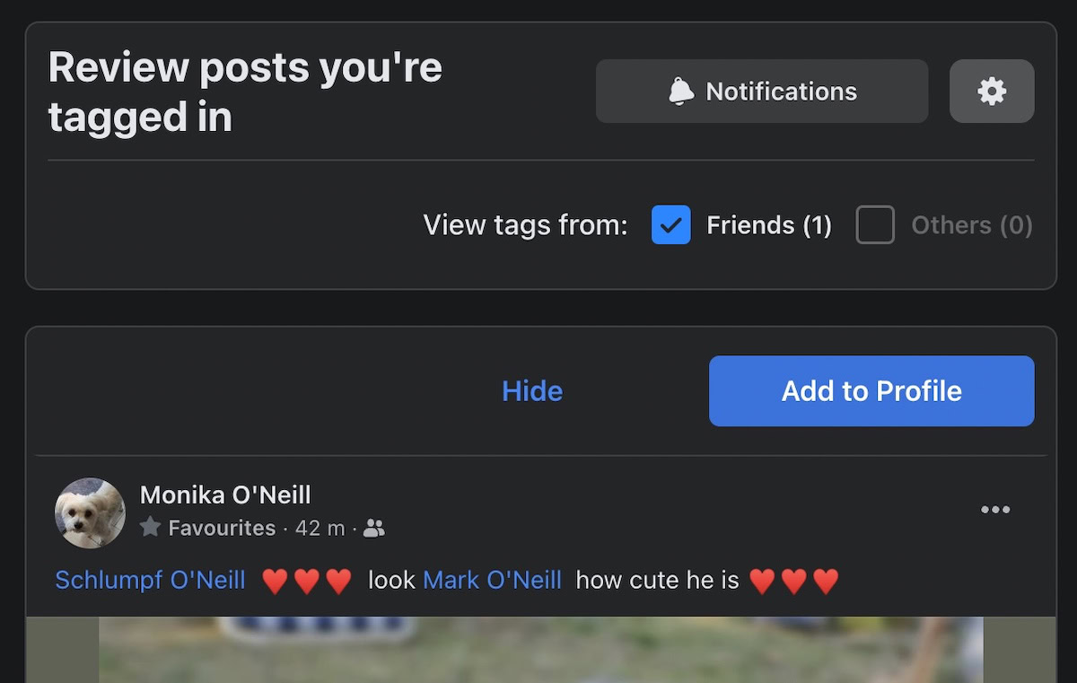The image size is (1077, 683).
Task: Click the Friends (1) label
Action: [x=769, y=224]
